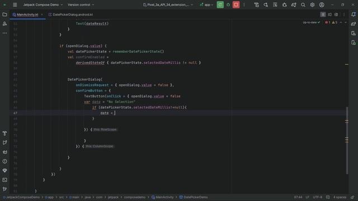Open the Pixel_3a_API_34 device selector
Screen dimensions: 358x201
point(168,4)
